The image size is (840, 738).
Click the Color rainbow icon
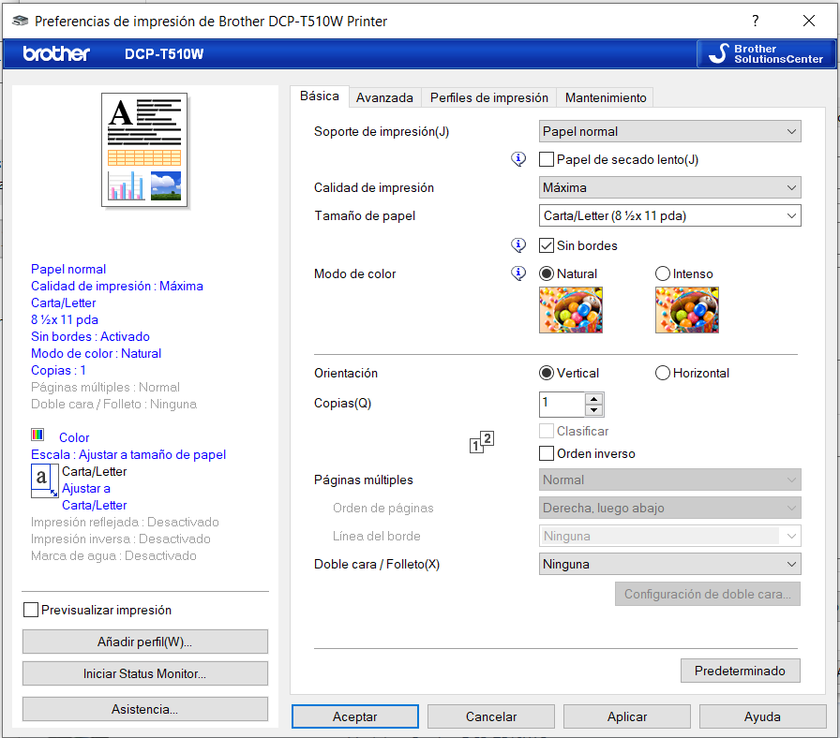tap(37, 435)
